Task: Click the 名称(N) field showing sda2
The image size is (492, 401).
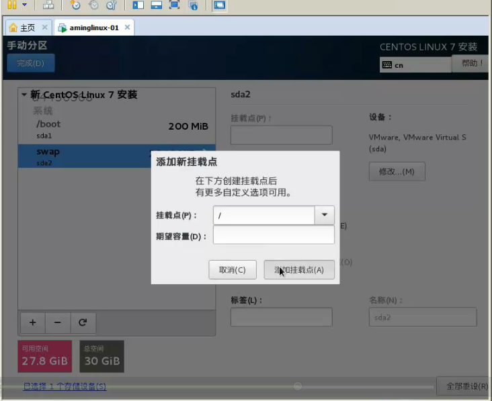Action: coord(423,317)
